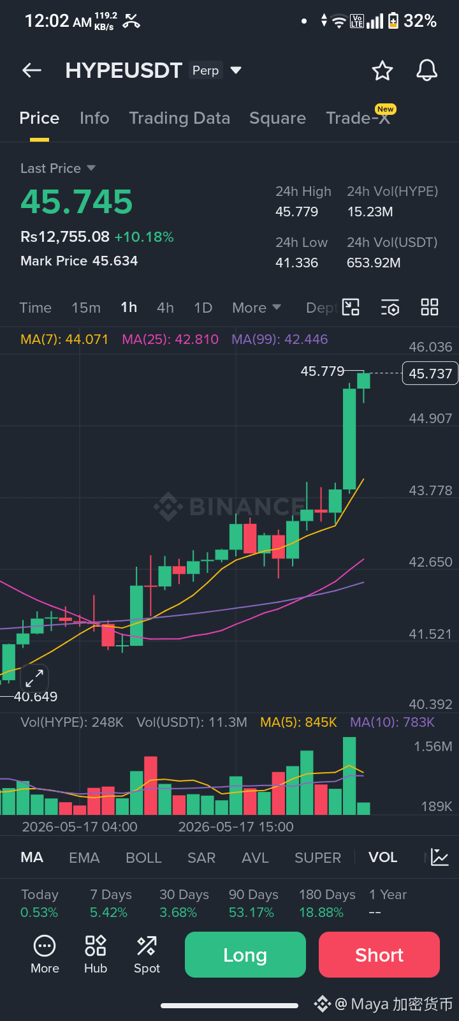This screenshot has width=459, height=1021.
Task: Toggle VOL sub-indicator
Action: (382, 857)
